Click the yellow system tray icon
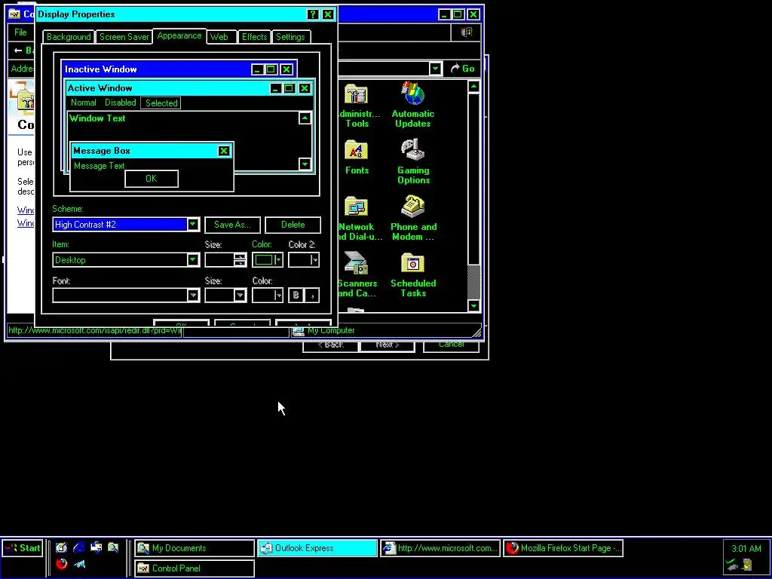The image size is (772, 579). (748, 564)
